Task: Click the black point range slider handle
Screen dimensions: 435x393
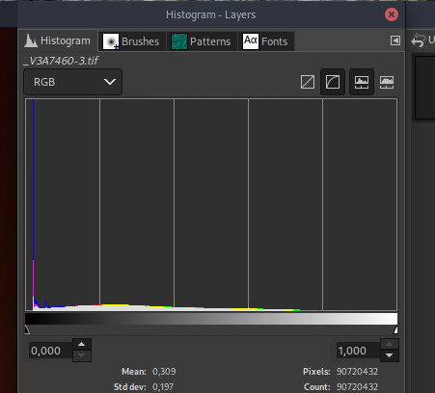Action: [27, 329]
